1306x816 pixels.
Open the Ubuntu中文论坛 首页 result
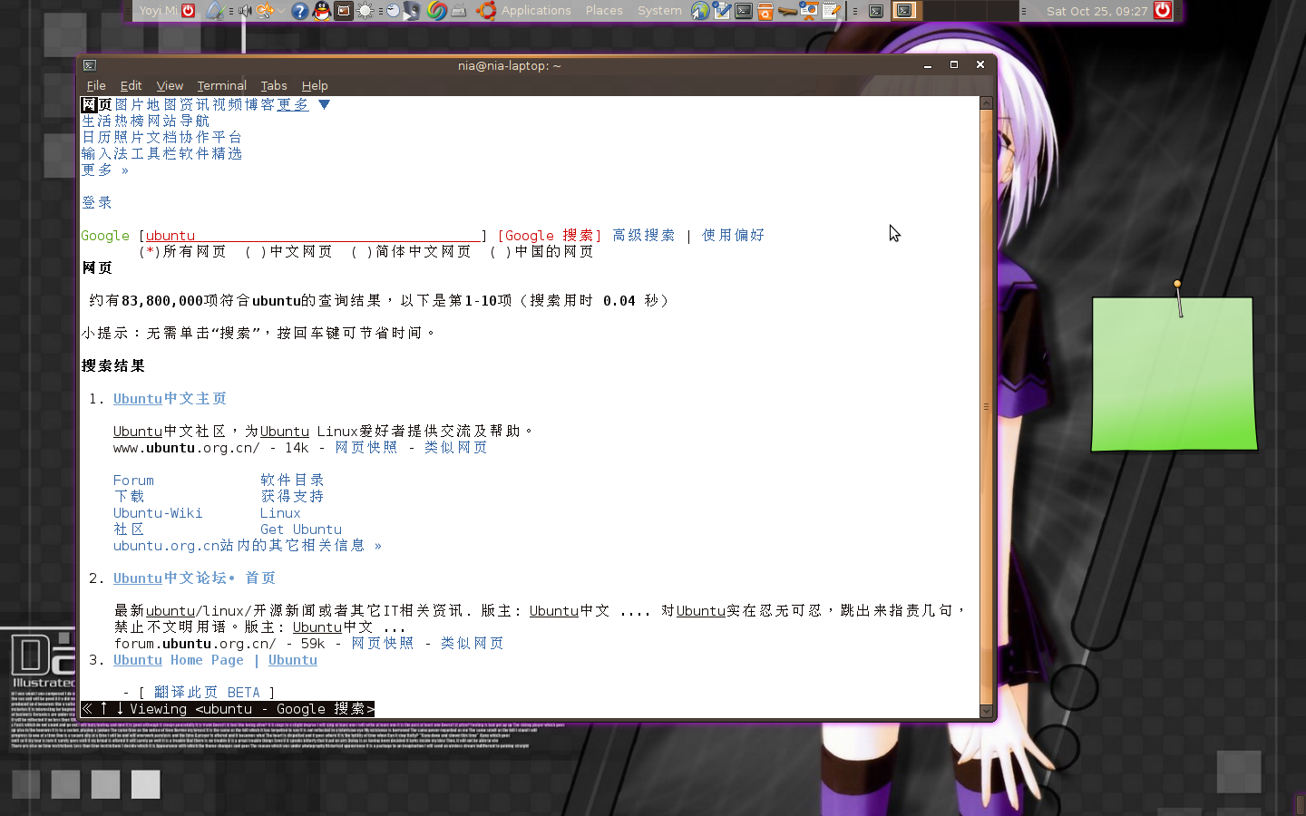(194, 578)
